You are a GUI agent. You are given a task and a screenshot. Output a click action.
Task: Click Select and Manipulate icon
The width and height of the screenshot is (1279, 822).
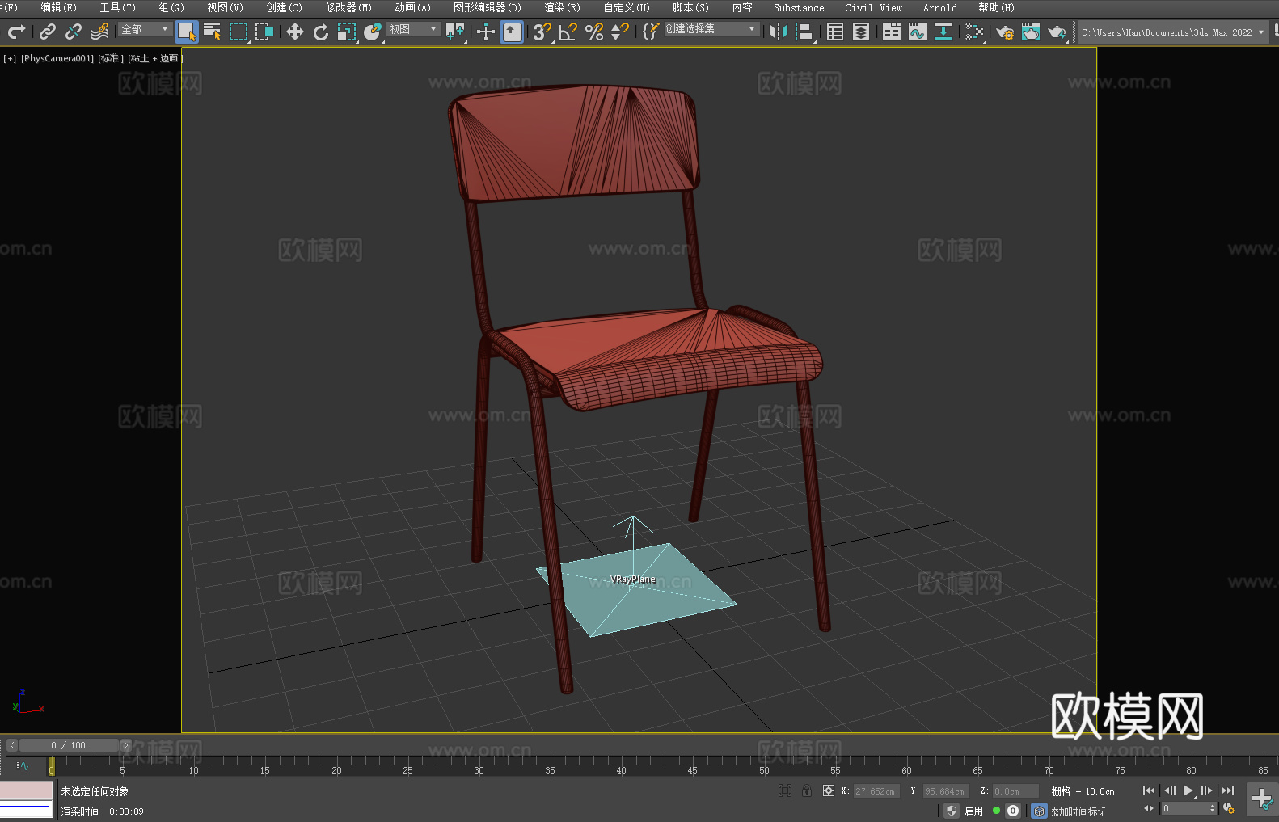pyautogui.click(x=486, y=32)
